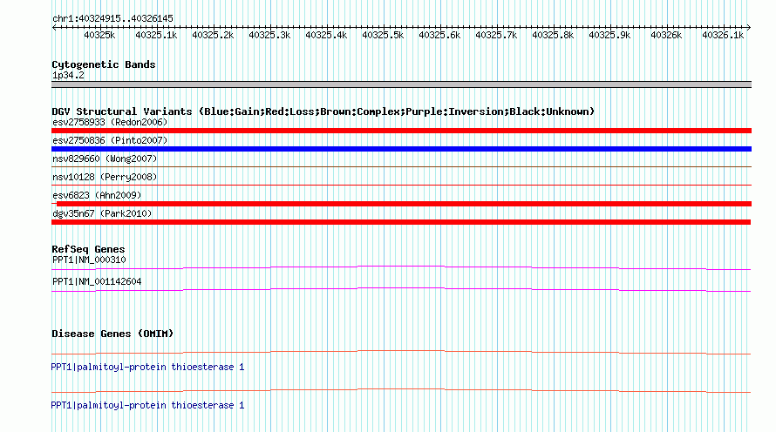Click the thin red line under nsv10128
This screenshot has width=776, height=432.
(x=401, y=186)
